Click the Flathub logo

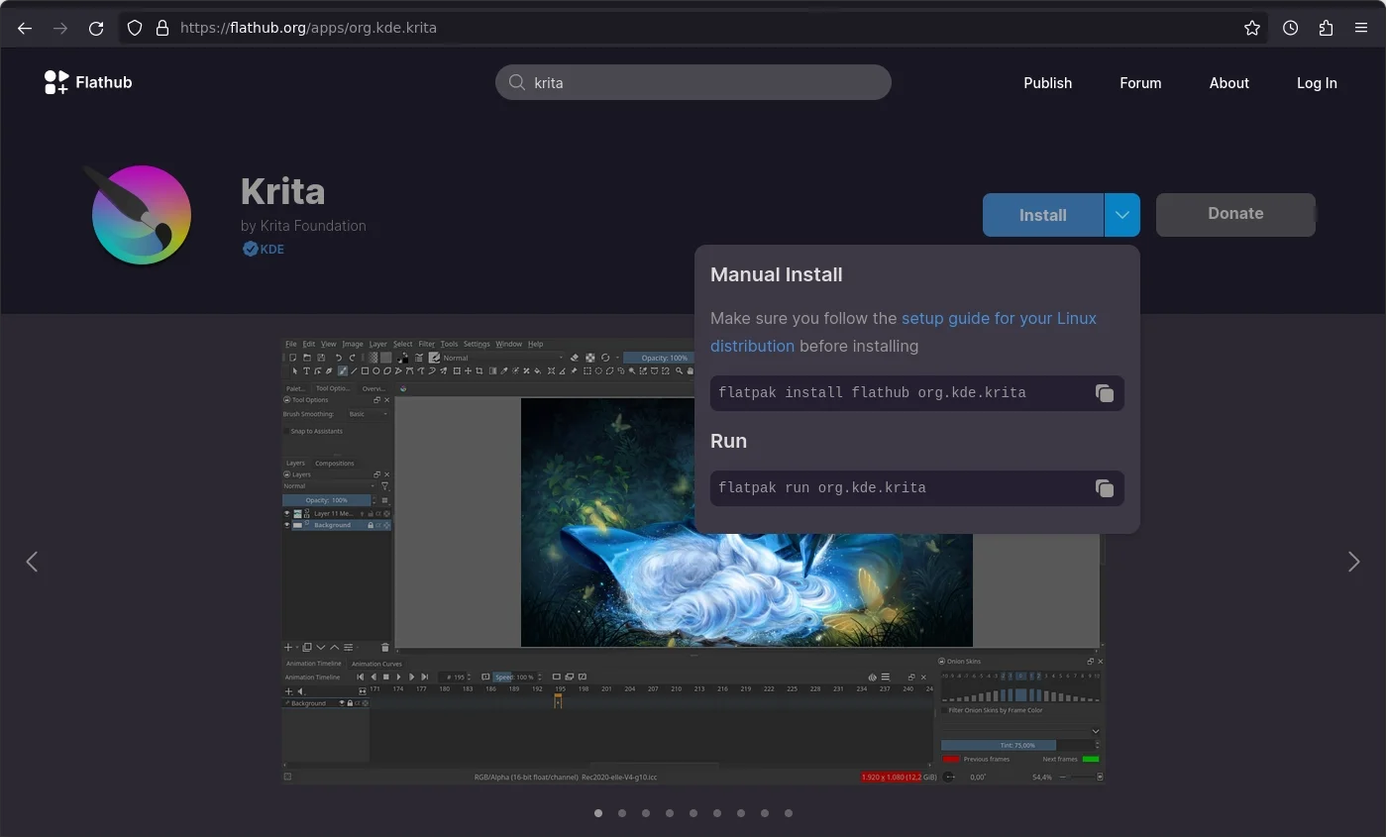coord(88,82)
